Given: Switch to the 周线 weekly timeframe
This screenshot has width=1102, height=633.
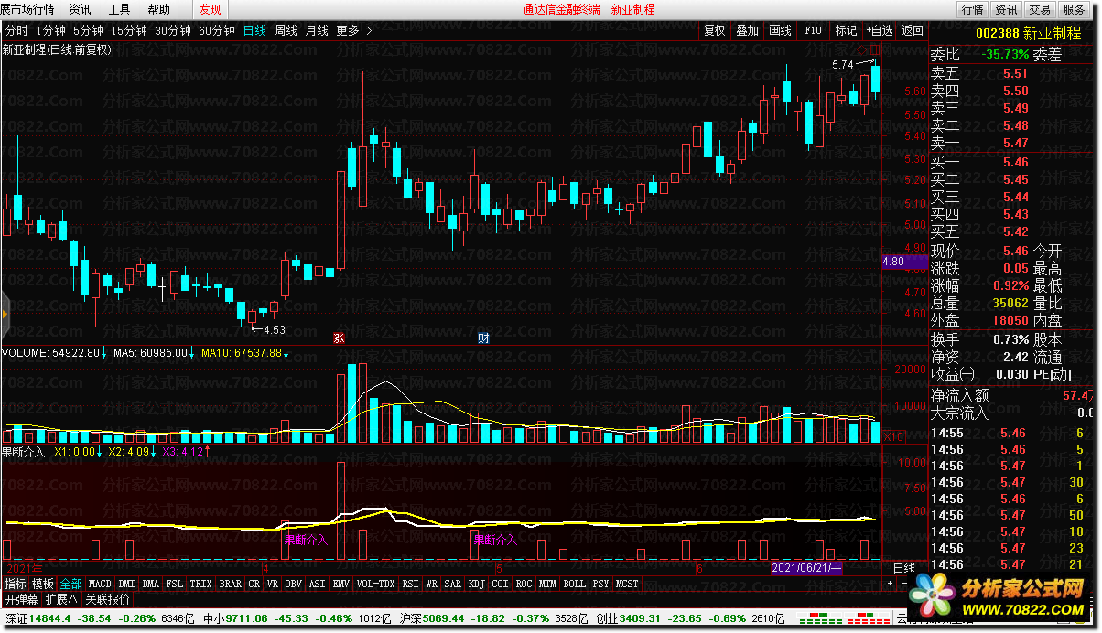Looking at the screenshot, I should (x=286, y=30).
